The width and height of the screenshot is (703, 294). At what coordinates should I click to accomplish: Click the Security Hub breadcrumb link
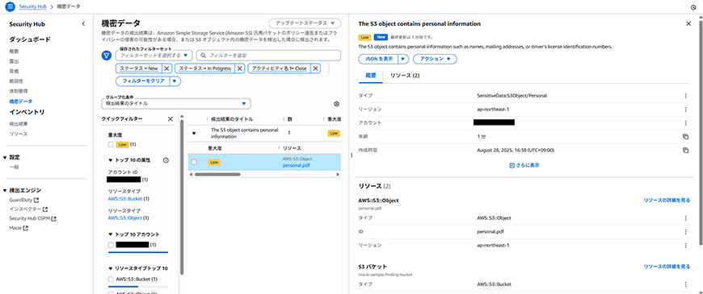coord(34,6)
